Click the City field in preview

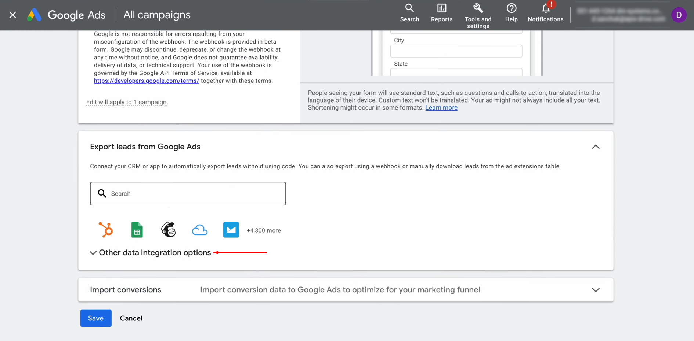pyautogui.click(x=456, y=51)
